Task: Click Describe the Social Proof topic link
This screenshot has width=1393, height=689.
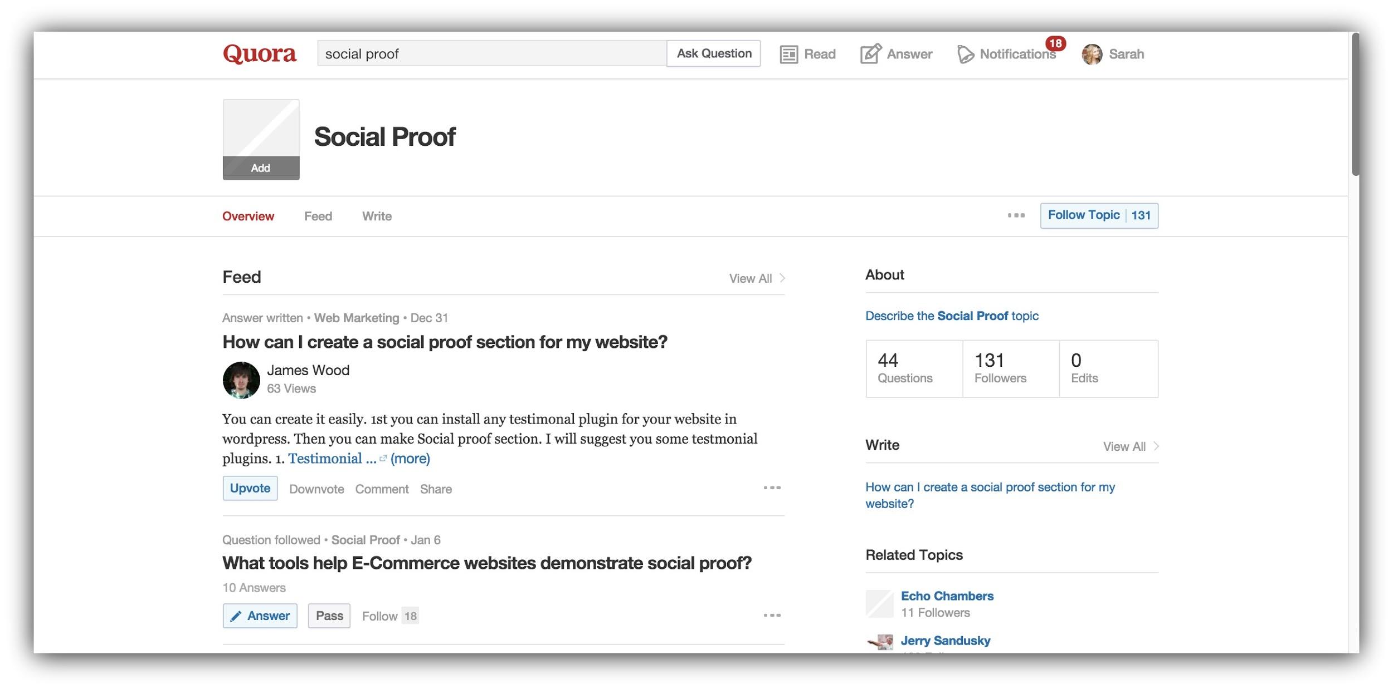Action: pyautogui.click(x=952, y=315)
